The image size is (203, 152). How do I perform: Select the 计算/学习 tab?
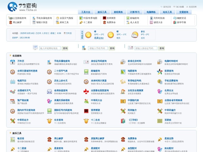pyautogui.click(x=135, y=12)
